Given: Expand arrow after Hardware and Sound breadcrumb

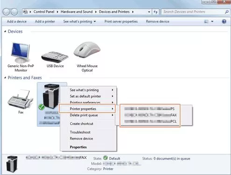Looking at the screenshot, I should click(x=96, y=12).
